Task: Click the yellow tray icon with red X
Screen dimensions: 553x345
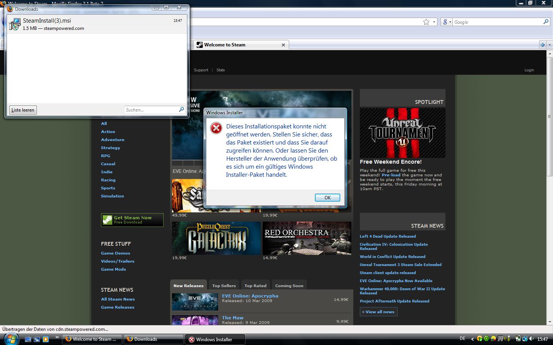Action: (x=493, y=339)
